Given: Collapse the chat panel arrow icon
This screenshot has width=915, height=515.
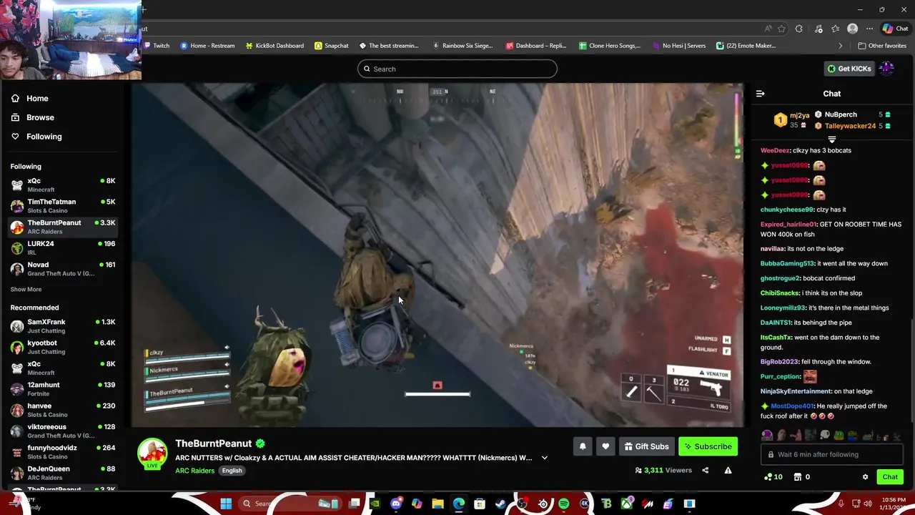Looking at the screenshot, I should (x=760, y=94).
